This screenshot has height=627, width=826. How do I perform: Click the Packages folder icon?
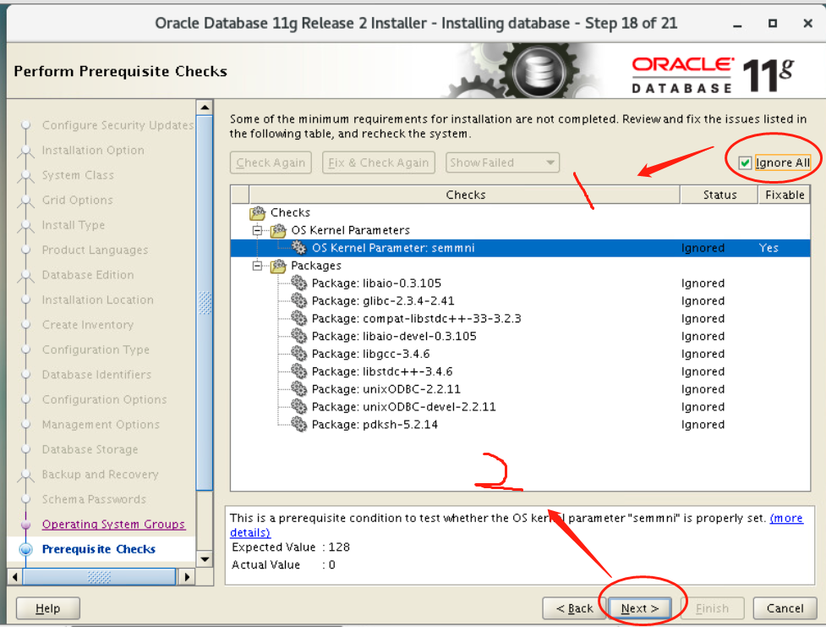[278, 266]
